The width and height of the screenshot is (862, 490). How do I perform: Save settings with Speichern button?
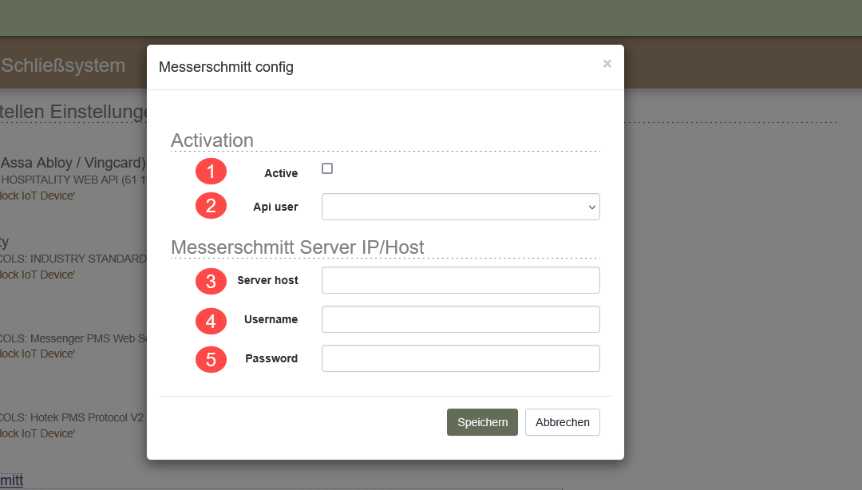pos(482,422)
